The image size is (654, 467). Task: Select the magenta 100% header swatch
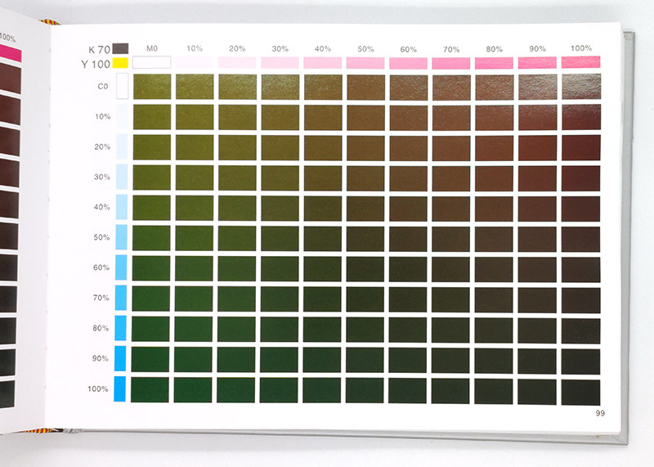coord(581,62)
